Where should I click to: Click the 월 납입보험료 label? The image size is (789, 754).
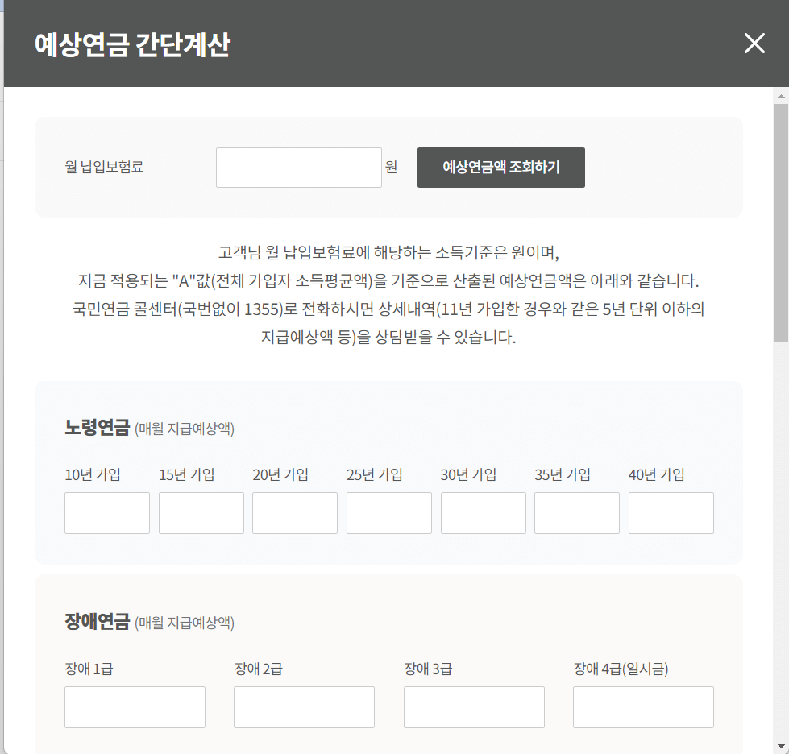pyautogui.click(x=104, y=167)
